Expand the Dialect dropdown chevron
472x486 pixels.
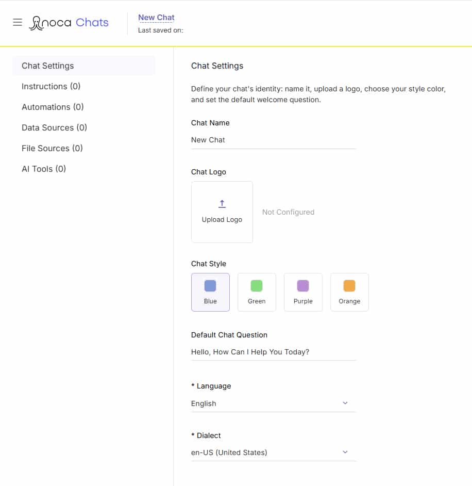point(345,452)
